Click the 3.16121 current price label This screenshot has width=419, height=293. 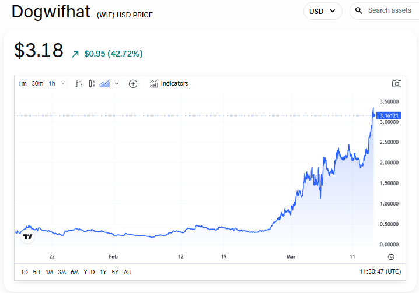pyautogui.click(x=388, y=115)
